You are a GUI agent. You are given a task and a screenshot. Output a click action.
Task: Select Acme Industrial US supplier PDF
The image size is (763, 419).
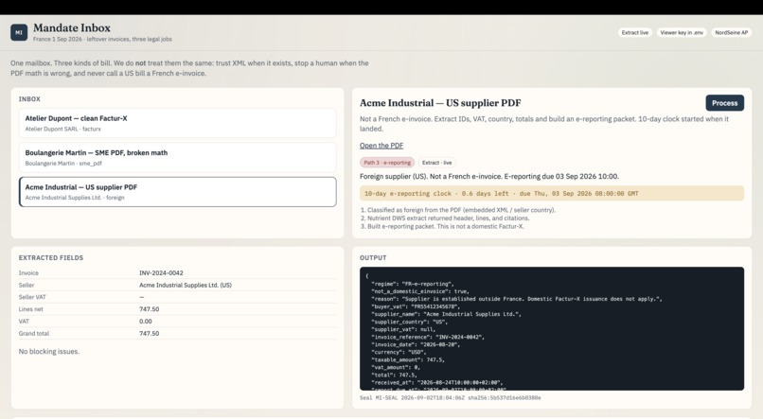click(x=178, y=192)
